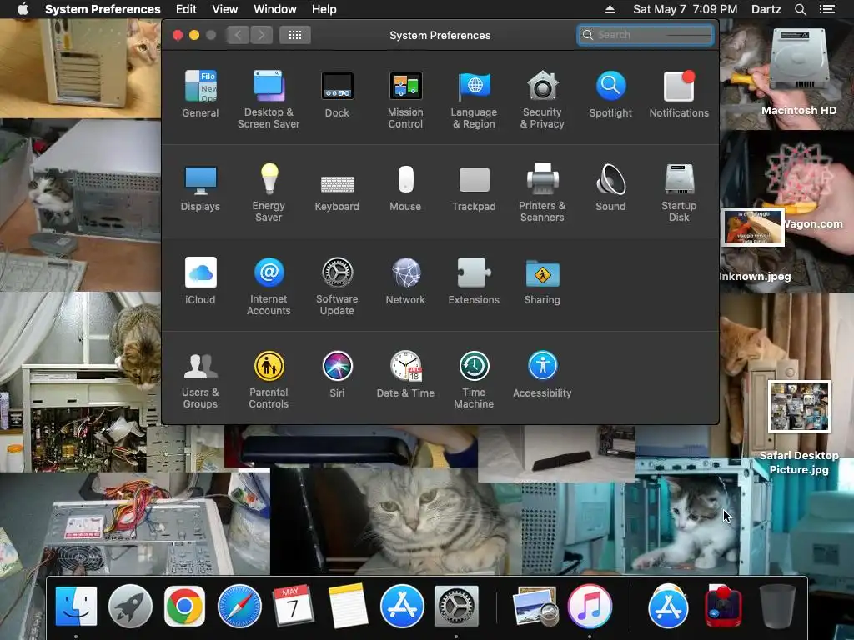Open iTunes from the Dock
This screenshot has height=640, width=854.
pyautogui.click(x=590, y=606)
